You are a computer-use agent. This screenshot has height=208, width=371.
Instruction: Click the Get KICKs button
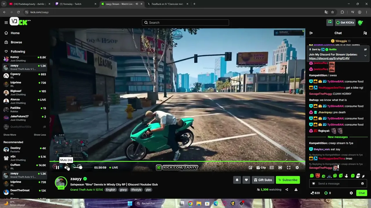pos(345,23)
